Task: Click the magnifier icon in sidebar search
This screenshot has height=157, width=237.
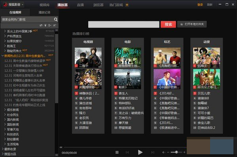Action: [56, 19]
